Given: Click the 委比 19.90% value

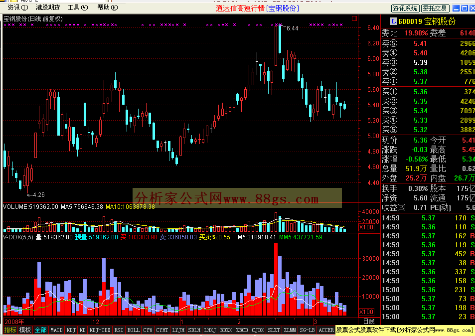Looking at the screenshot, I should click(x=416, y=33).
